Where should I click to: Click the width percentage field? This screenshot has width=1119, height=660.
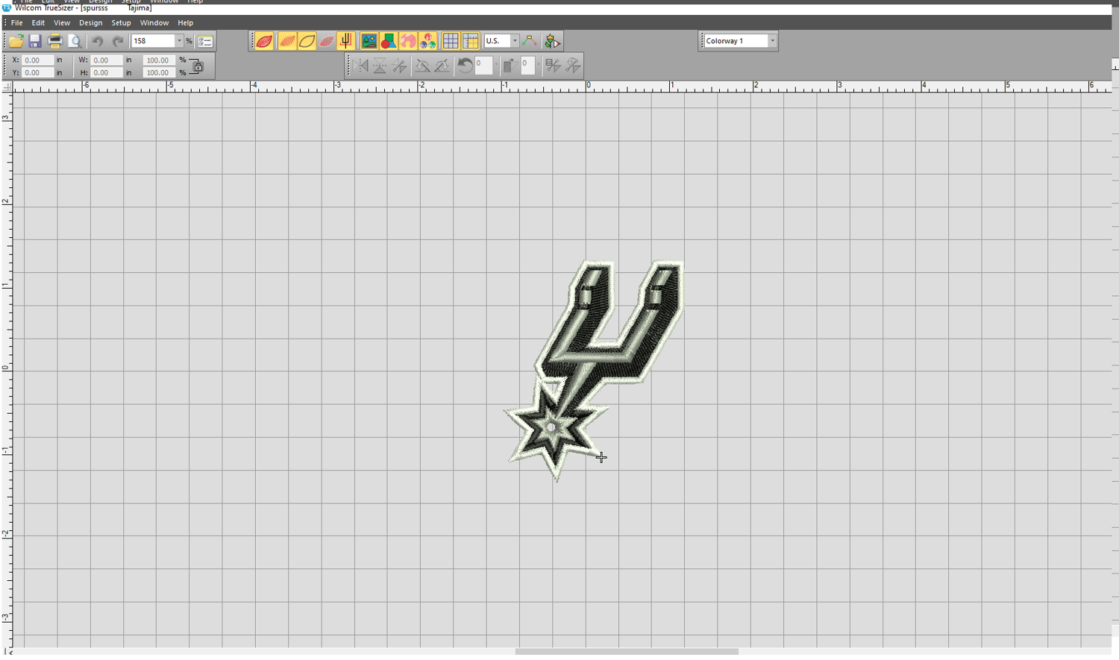158,60
